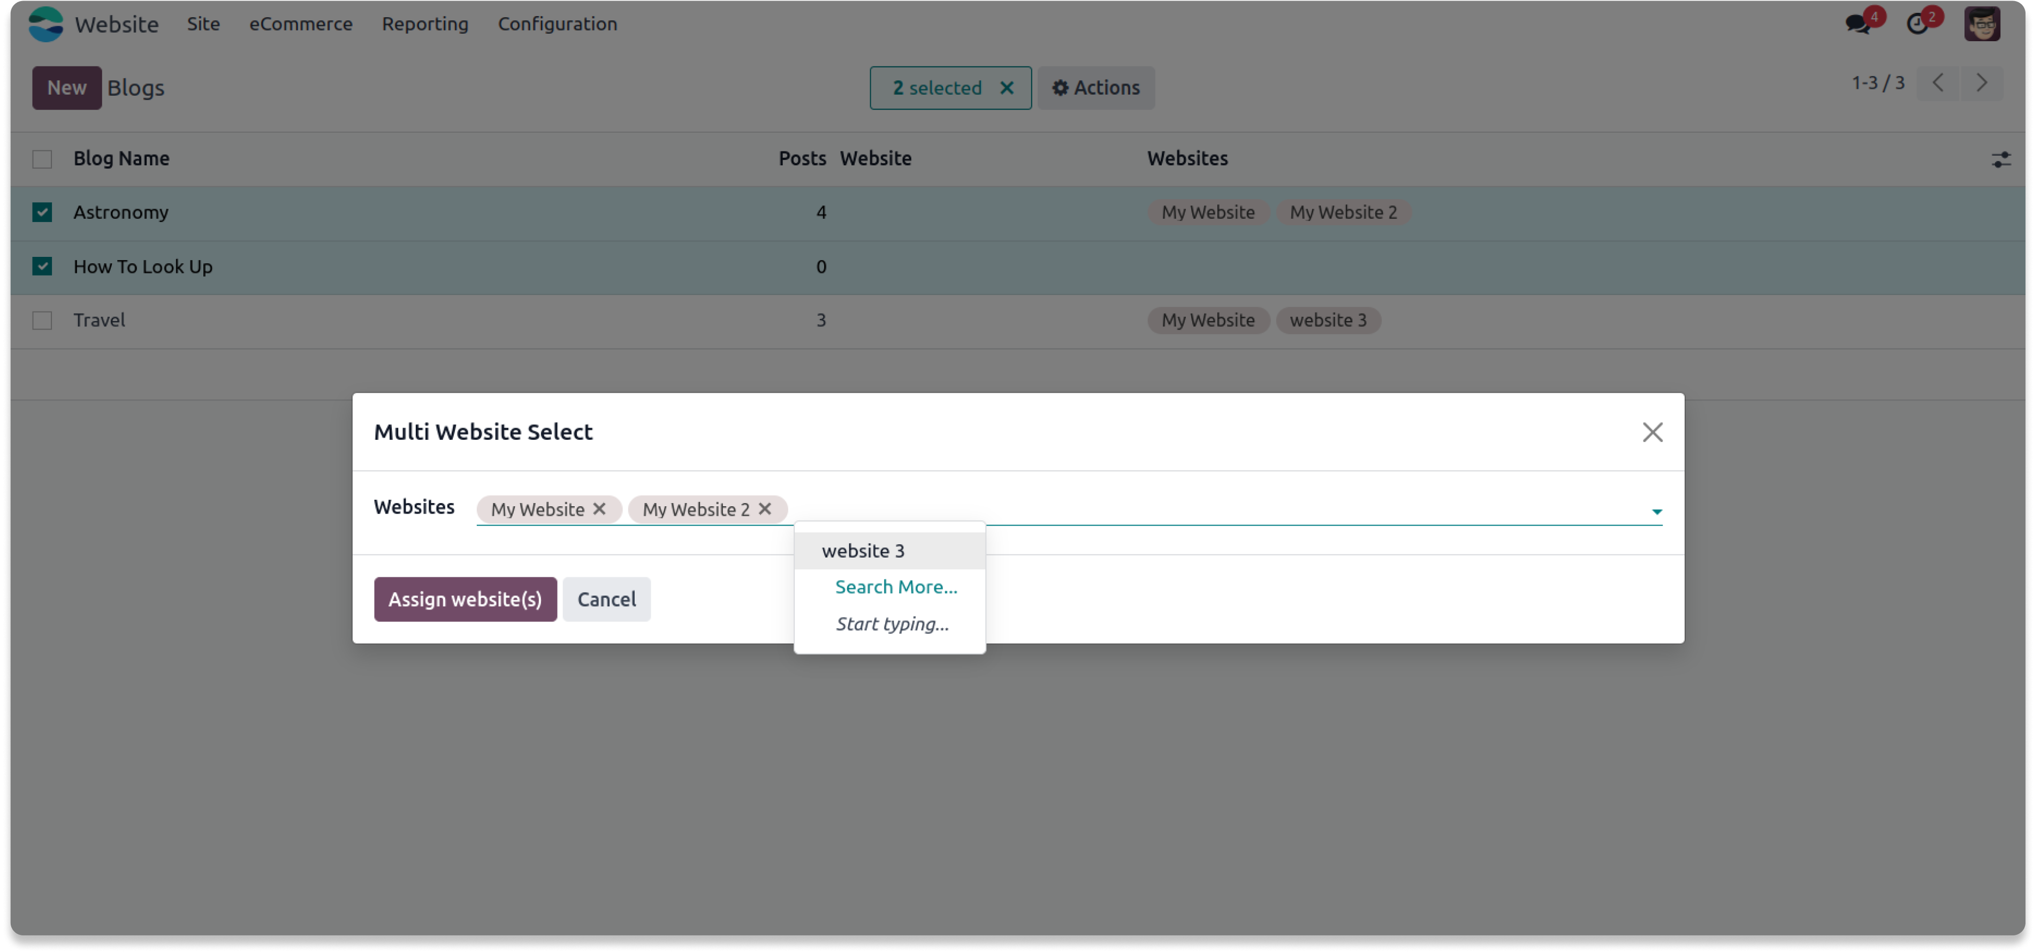Open the Configuration menu
This screenshot has height=952, width=2033.
point(557,24)
